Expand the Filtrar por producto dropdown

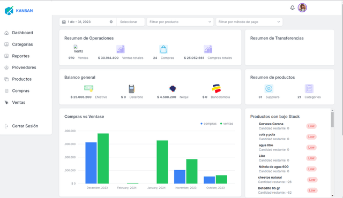coord(180,22)
